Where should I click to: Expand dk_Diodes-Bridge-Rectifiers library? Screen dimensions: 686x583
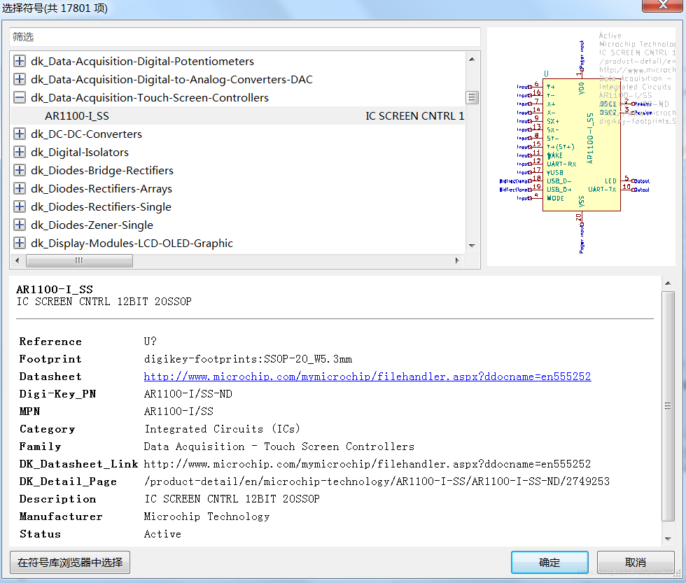pos(20,170)
